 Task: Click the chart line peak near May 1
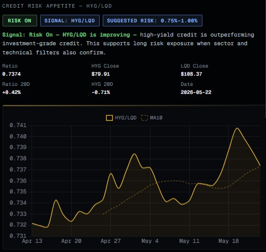point(134,154)
